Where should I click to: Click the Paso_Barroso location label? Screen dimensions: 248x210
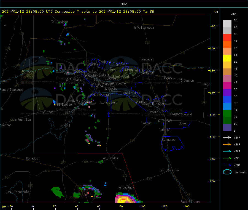(169, 170)
